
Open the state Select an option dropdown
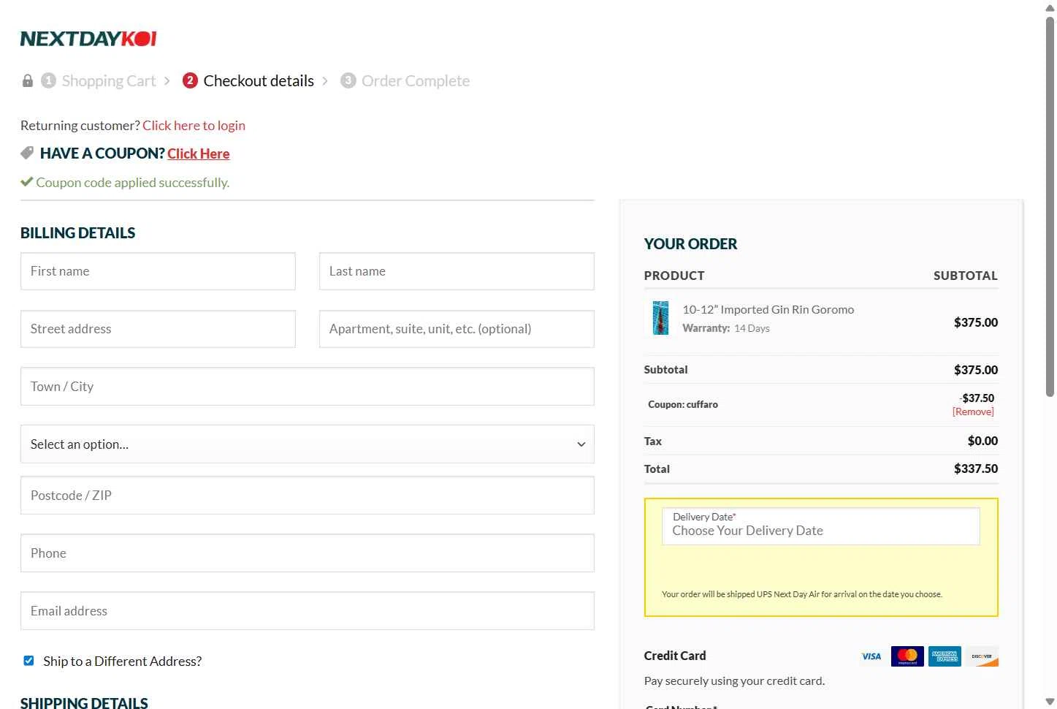308,444
